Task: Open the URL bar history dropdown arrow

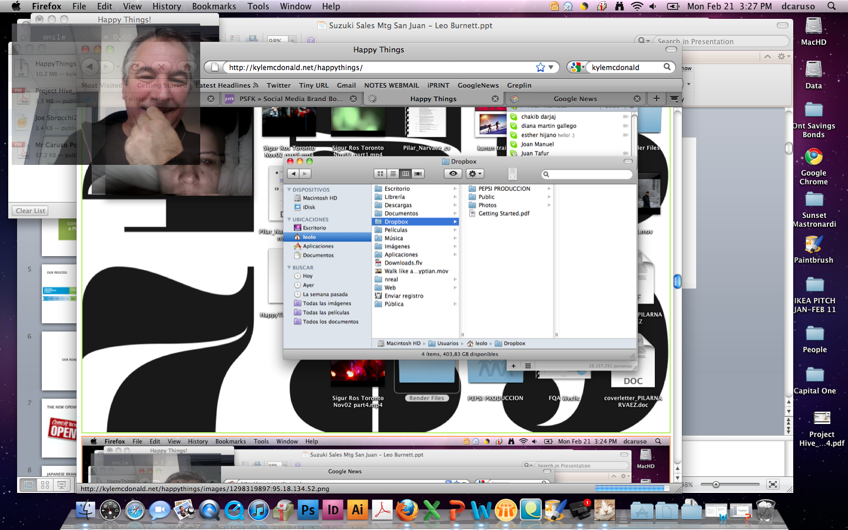Action: 551,67
